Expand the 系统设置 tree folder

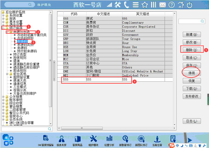click(3, 15)
